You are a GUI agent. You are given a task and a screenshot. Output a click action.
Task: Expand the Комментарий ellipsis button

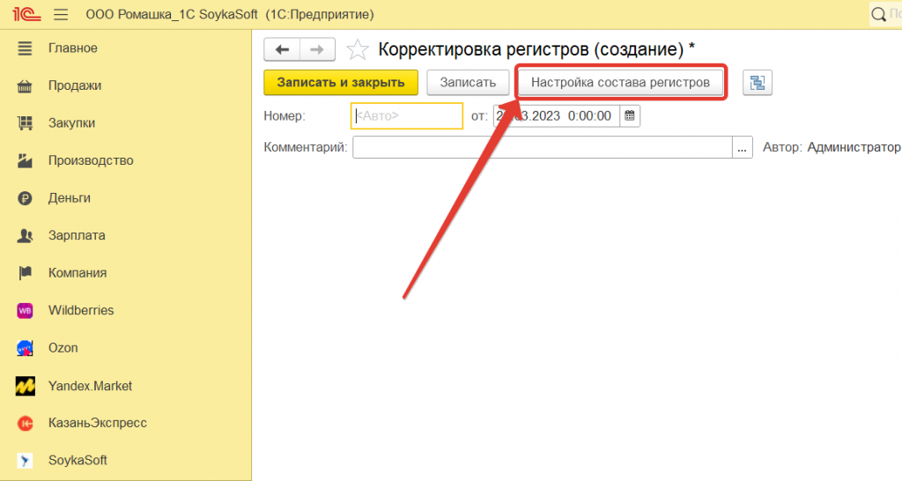click(743, 148)
